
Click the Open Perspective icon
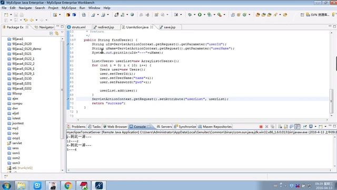tap(302, 15)
